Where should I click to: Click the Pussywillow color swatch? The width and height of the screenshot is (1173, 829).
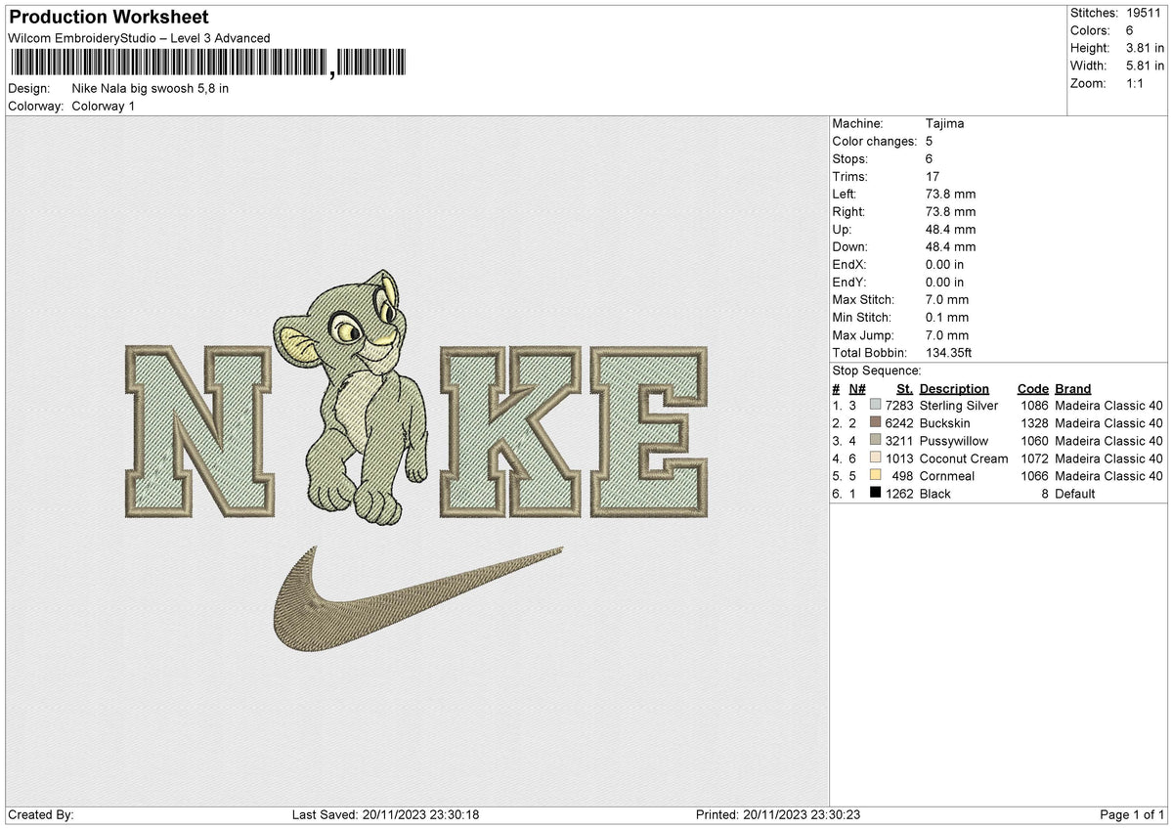(876, 440)
